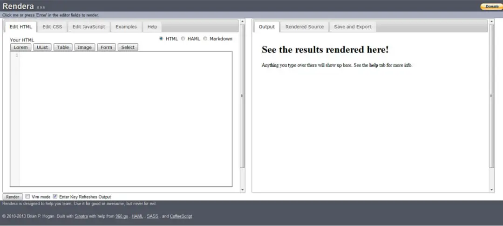Insert a form with Form button
Viewport: 503px width, 226px height.
point(106,47)
